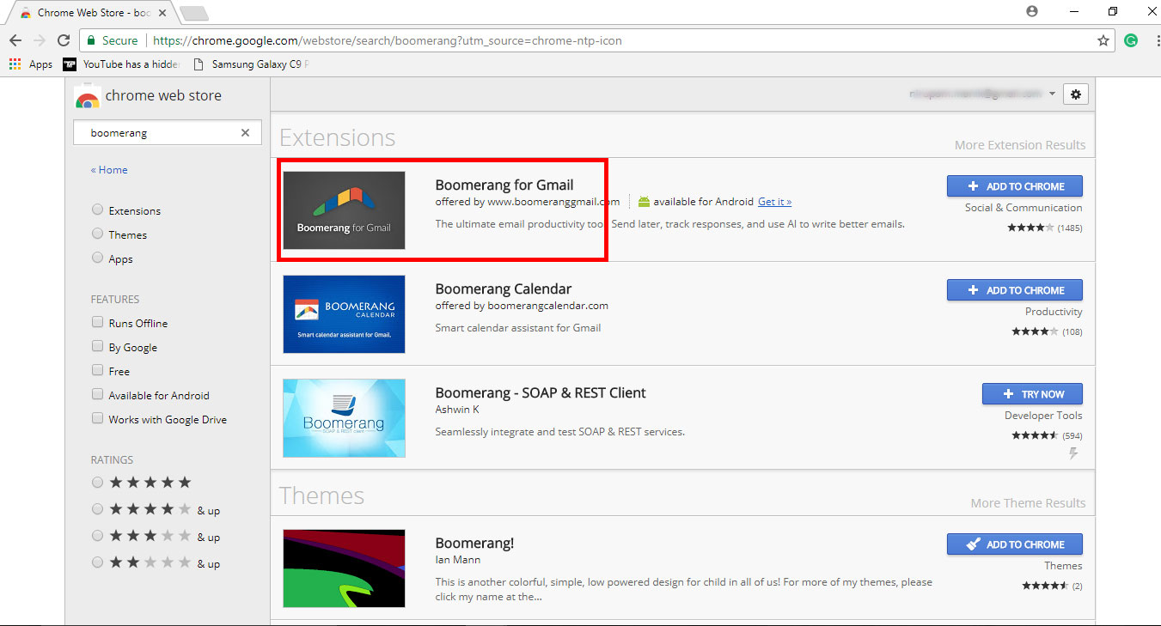Open the Grammarly extension icon

(1131, 40)
